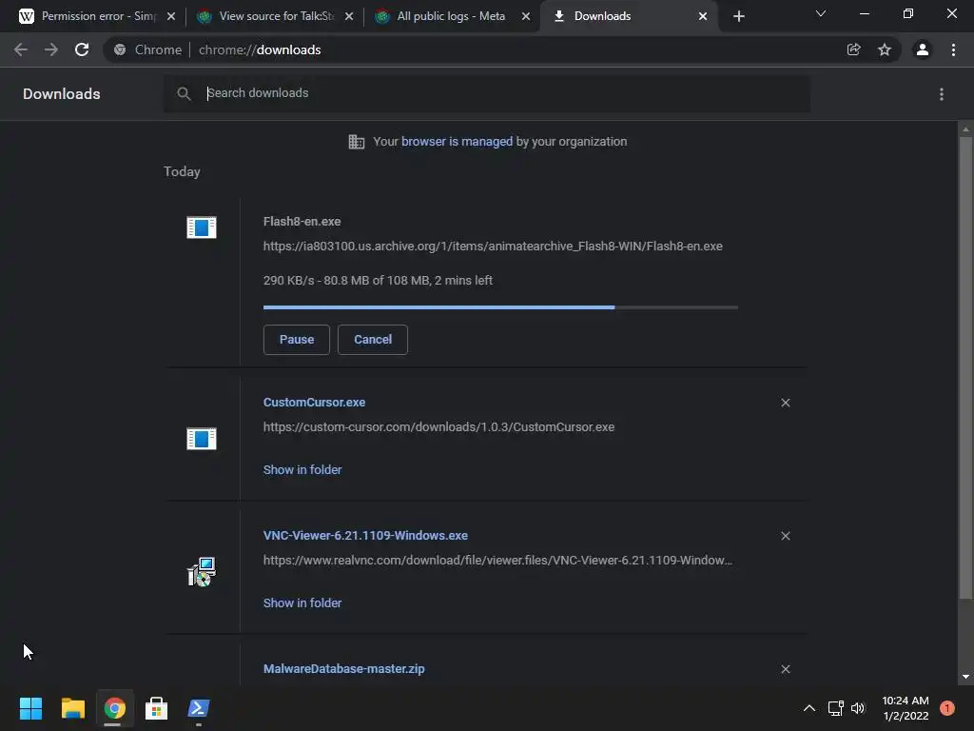Image resolution: width=974 pixels, height=731 pixels.
Task: Click the custom-cursor.com source URL
Action: click(438, 427)
